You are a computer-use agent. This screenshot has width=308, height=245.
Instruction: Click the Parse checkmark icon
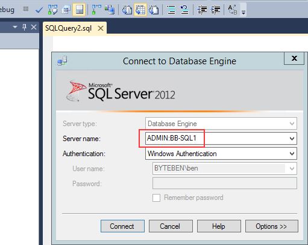click(39, 10)
